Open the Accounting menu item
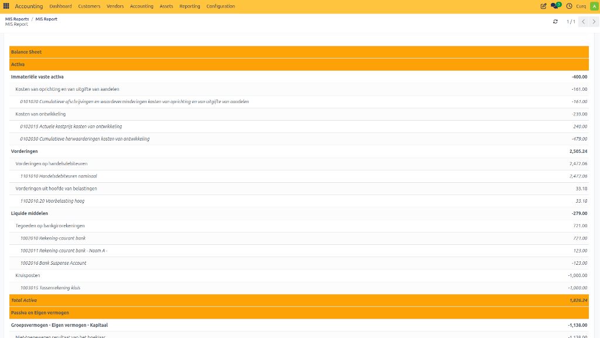The image size is (600, 338). (142, 6)
